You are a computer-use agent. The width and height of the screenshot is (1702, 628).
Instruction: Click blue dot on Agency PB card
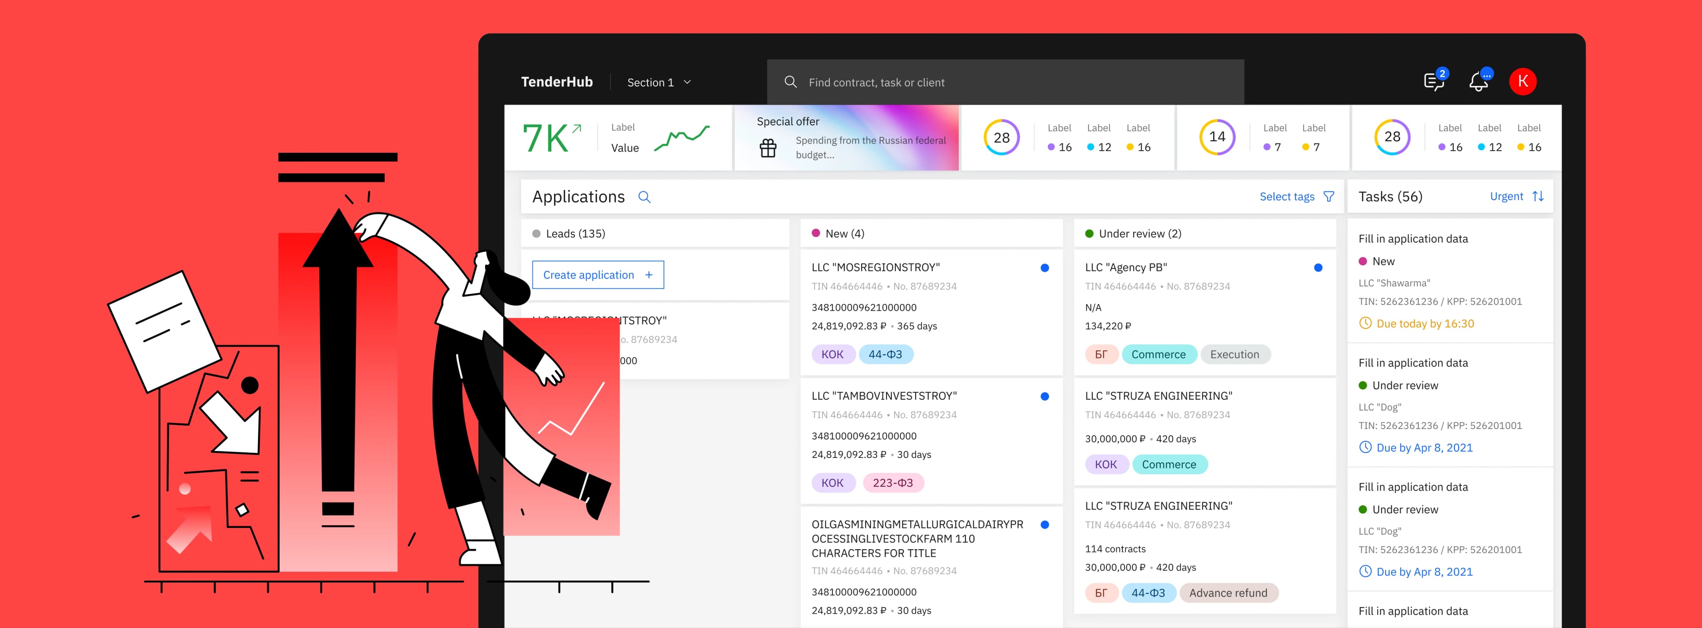pyautogui.click(x=1318, y=267)
